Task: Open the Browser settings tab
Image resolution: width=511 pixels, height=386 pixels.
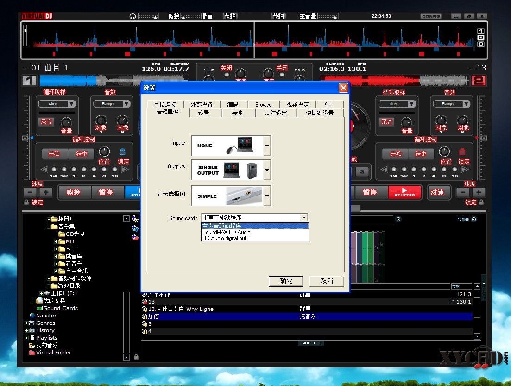Action: [264, 104]
